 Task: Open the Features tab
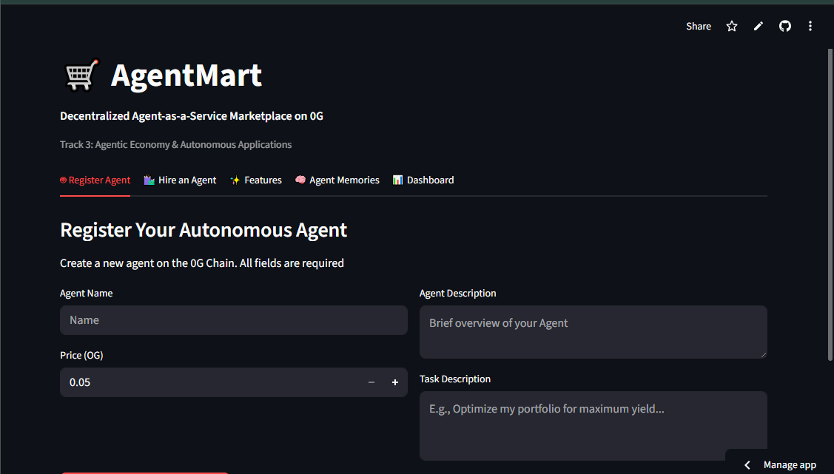[x=256, y=180]
